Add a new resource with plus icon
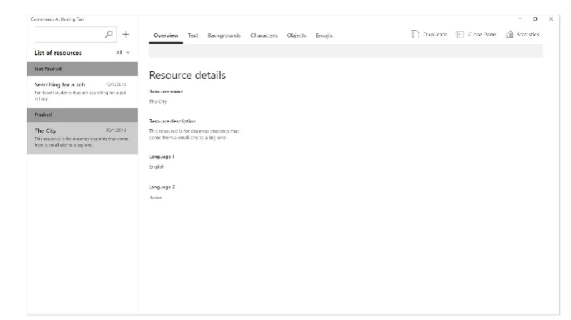 tap(126, 34)
